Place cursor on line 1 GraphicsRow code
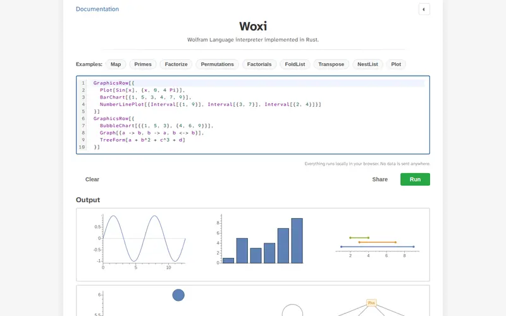Viewport: 506px width, 316px height. pyautogui.click(x=114, y=83)
